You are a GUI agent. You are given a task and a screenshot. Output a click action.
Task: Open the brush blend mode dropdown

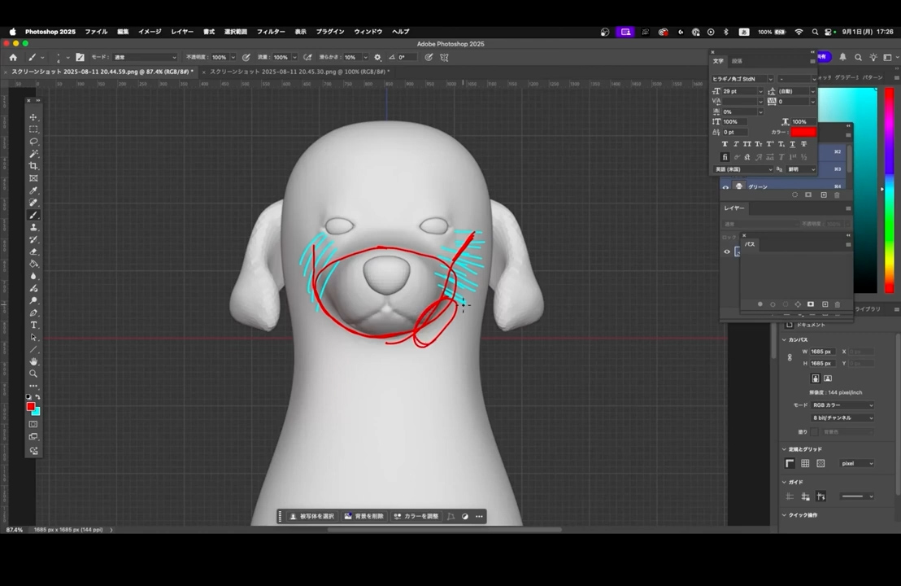(144, 58)
